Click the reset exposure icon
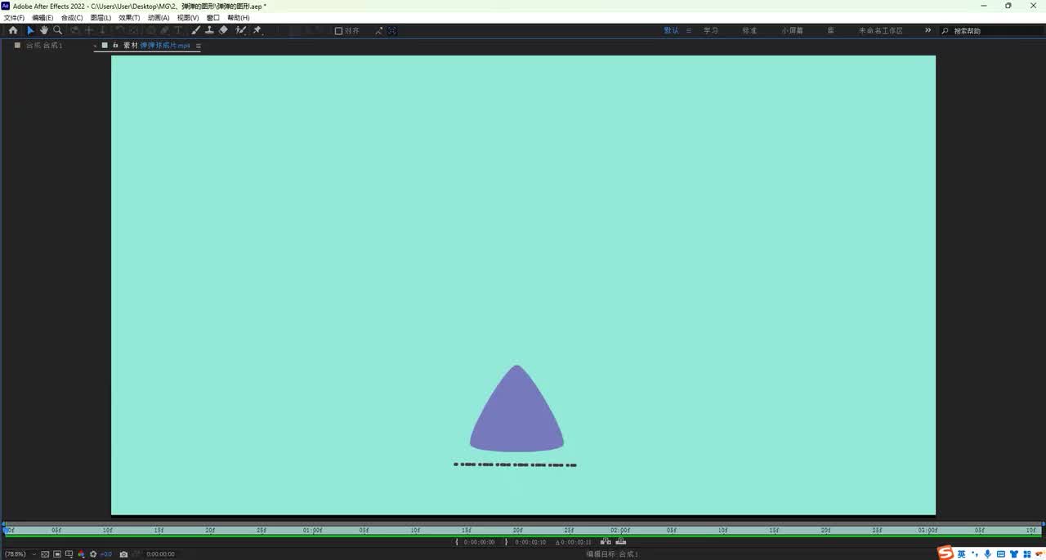The width and height of the screenshot is (1046, 560). coord(93,554)
